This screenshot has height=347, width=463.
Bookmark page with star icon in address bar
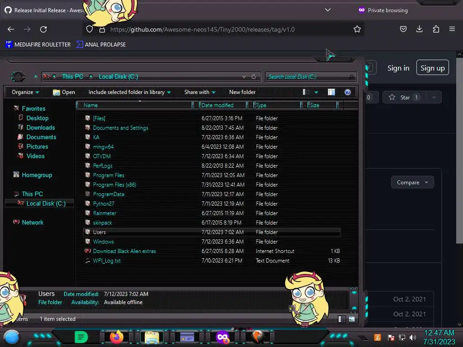pyautogui.click(x=357, y=29)
